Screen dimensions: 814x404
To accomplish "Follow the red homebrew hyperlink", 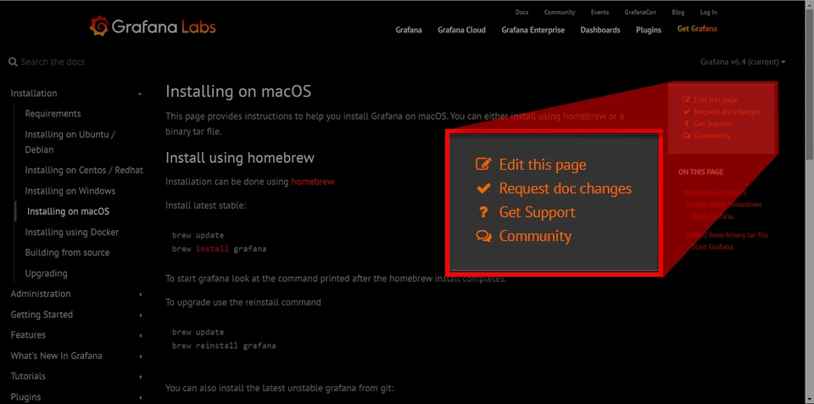I will coord(313,182).
